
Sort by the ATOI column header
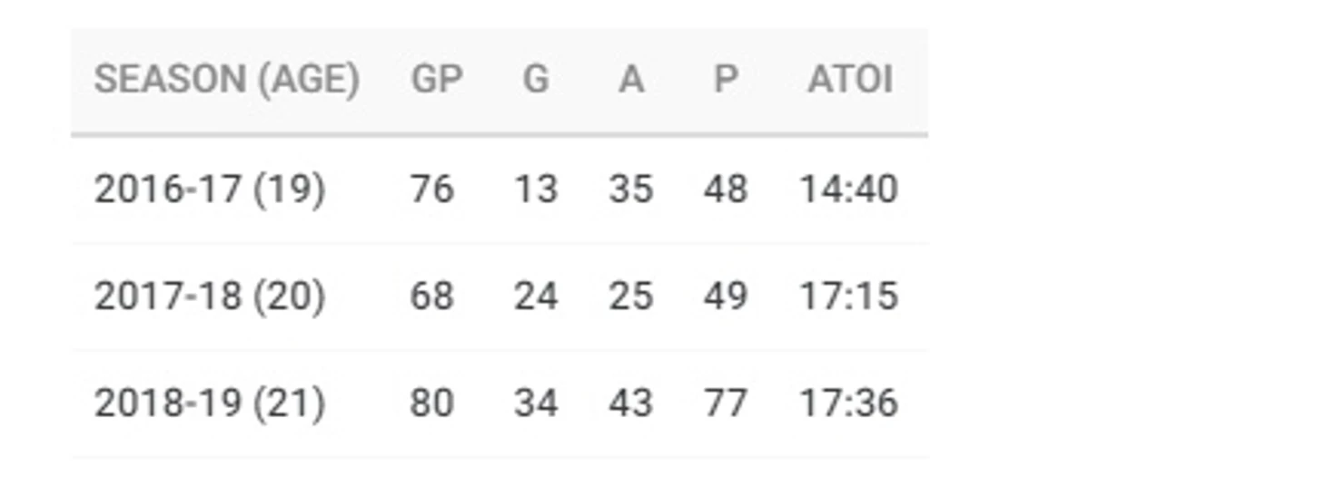[850, 80]
